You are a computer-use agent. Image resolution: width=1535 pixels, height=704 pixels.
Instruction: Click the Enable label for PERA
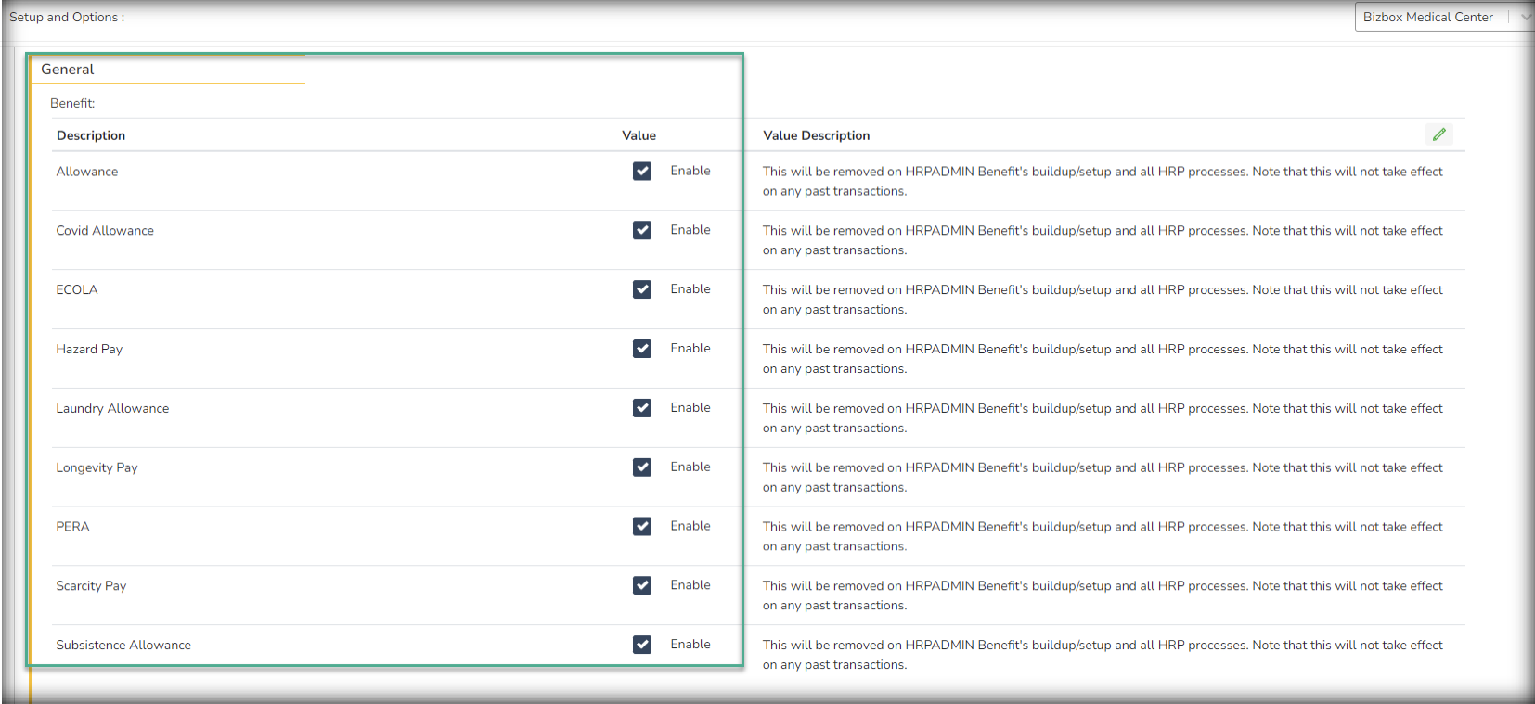690,526
